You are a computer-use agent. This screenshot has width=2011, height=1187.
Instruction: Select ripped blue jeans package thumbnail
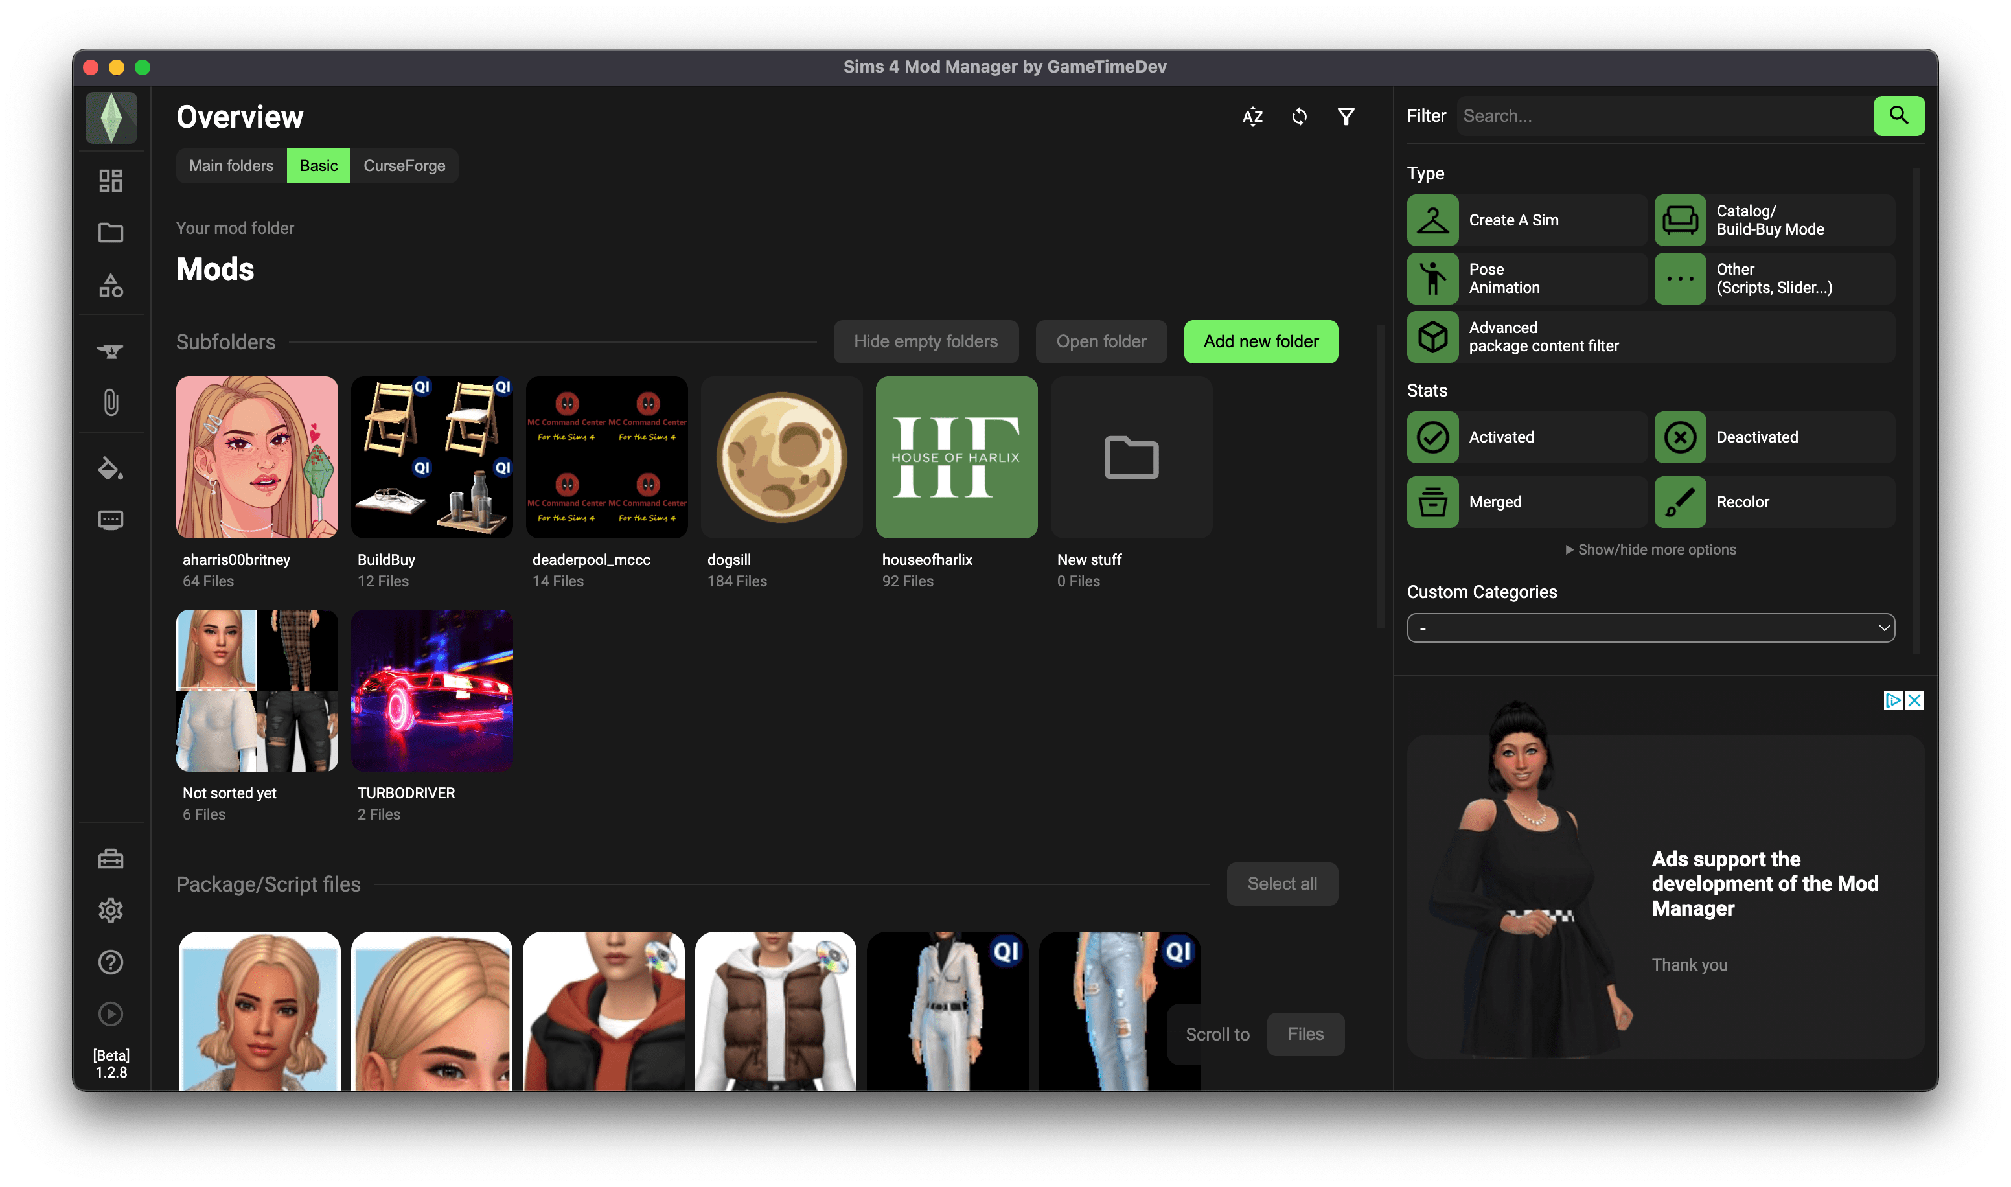[x=1120, y=1011]
